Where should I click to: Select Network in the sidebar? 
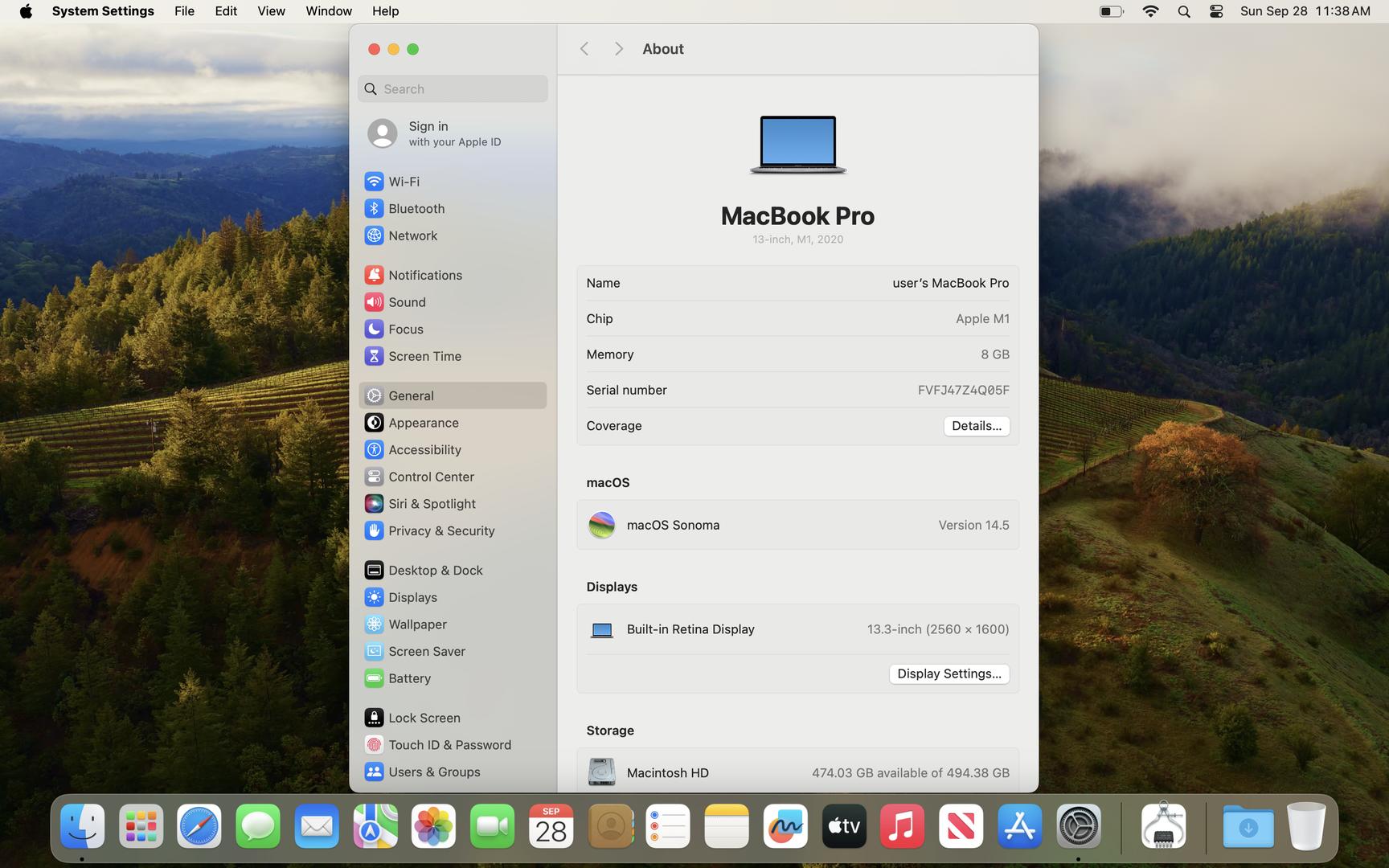tap(453, 235)
